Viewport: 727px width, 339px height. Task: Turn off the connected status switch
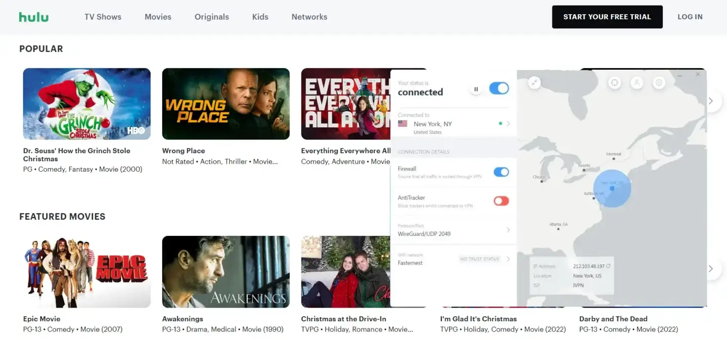tap(499, 88)
